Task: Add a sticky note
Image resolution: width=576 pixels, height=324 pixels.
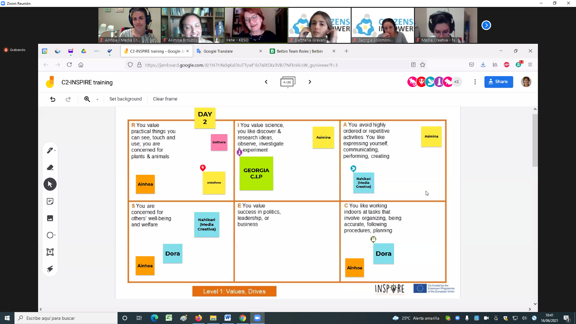Action: (50, 201)
